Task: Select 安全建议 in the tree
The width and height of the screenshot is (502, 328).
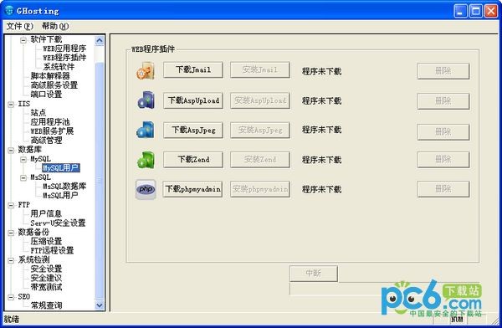Action: click(x=46, y=279)
